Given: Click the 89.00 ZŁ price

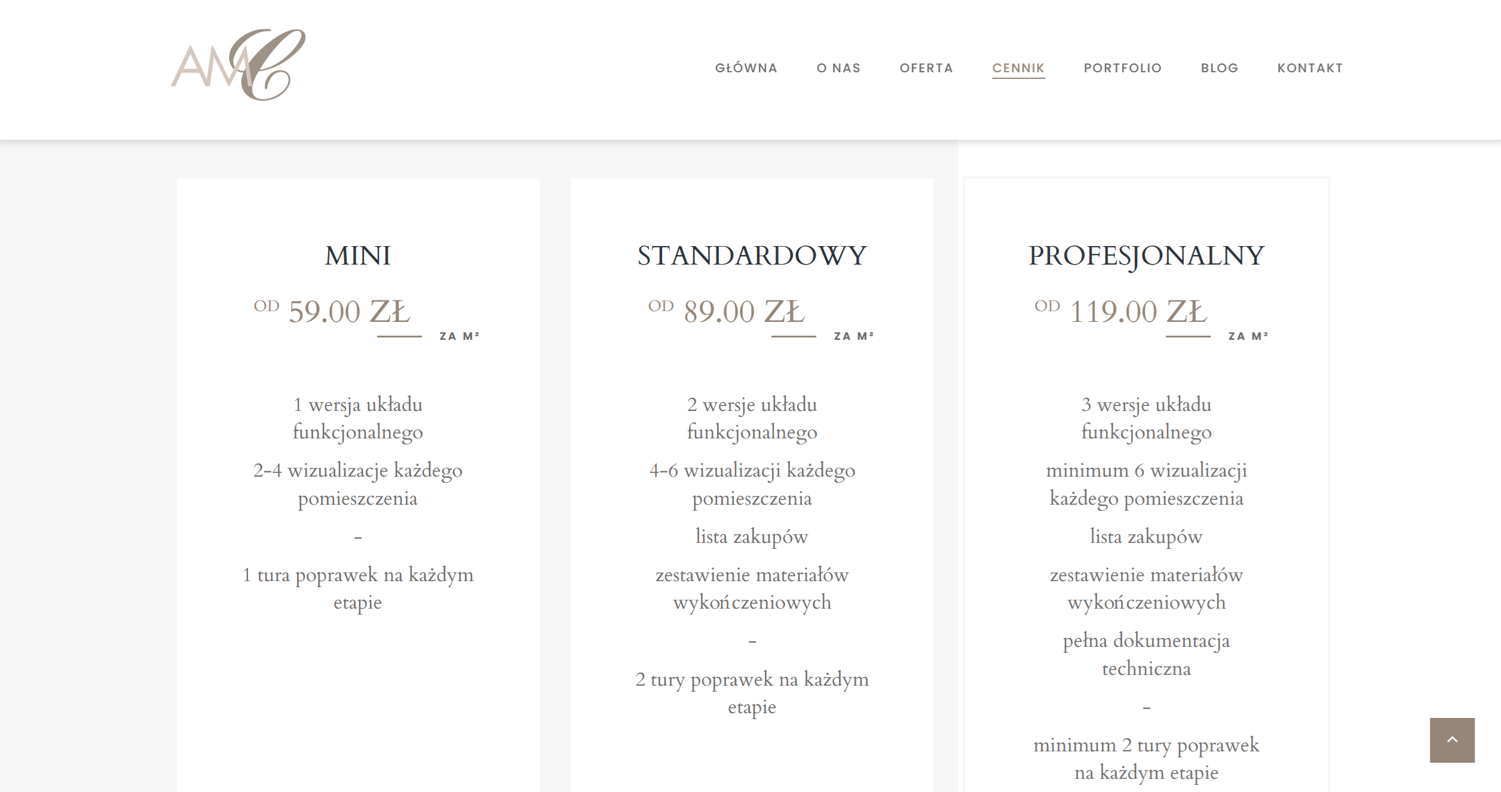Looking at the screenshot, I should (744, 311).
